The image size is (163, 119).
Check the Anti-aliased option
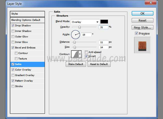pos(86,52)
